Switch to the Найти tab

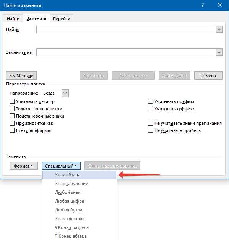(13, 19)
